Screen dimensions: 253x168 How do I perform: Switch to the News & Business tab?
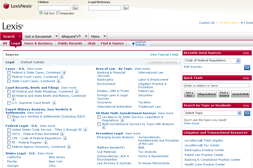click(x=38, y=43)
